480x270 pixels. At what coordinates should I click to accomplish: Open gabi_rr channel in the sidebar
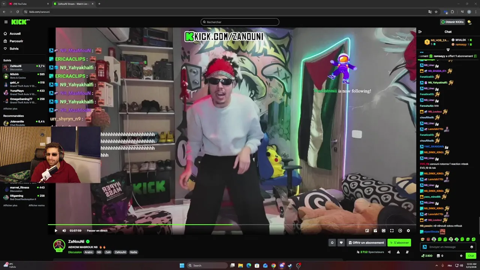coord(24,84)
